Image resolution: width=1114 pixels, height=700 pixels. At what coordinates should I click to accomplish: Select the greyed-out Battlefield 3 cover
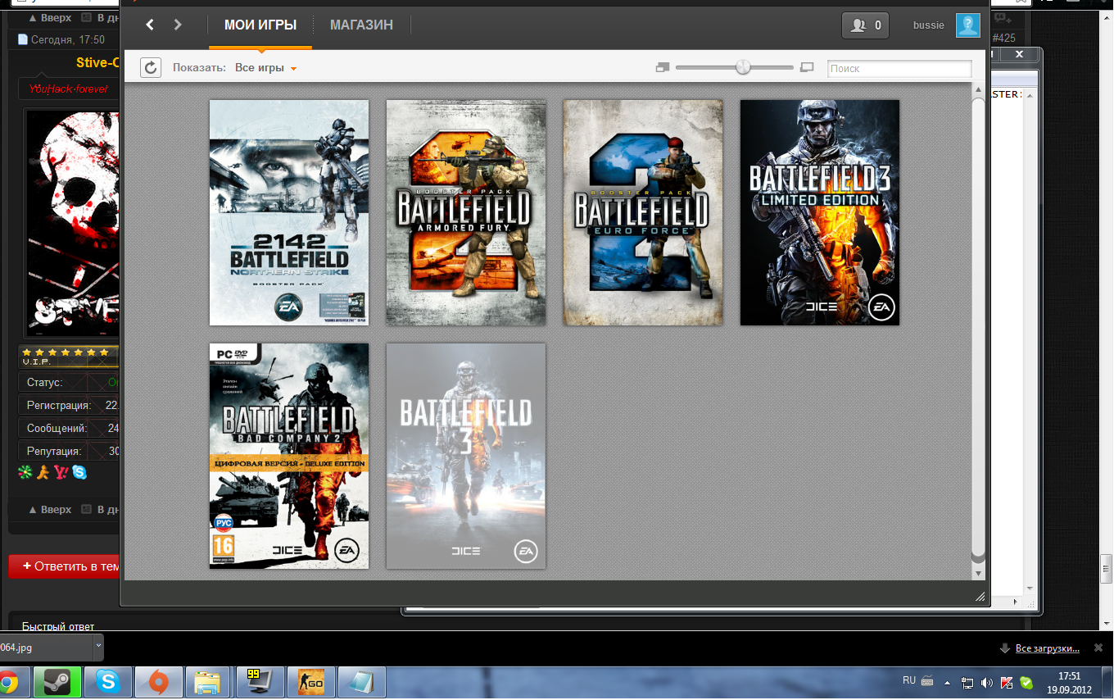[466, 456]
